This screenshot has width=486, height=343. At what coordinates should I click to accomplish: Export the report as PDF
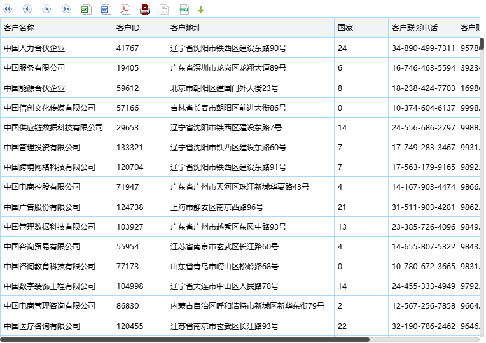pyautogui.click(x=125, y=10)
